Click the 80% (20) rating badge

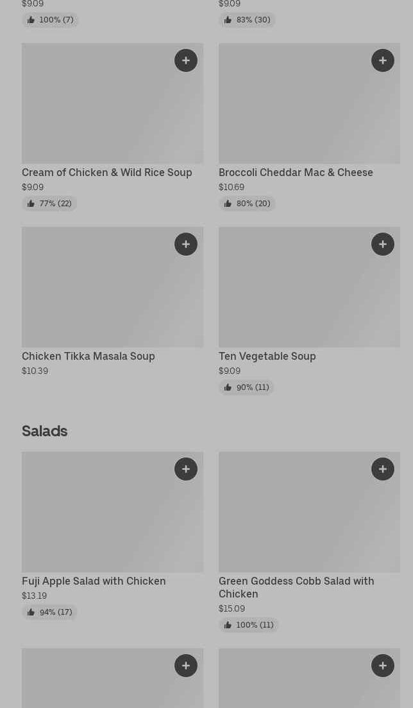(x=247, y=204)
